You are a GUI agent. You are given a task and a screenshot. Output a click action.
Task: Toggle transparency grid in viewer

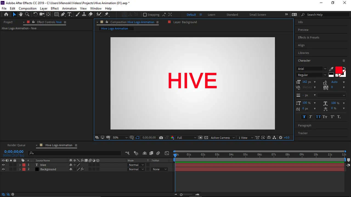tap(206, 138)
